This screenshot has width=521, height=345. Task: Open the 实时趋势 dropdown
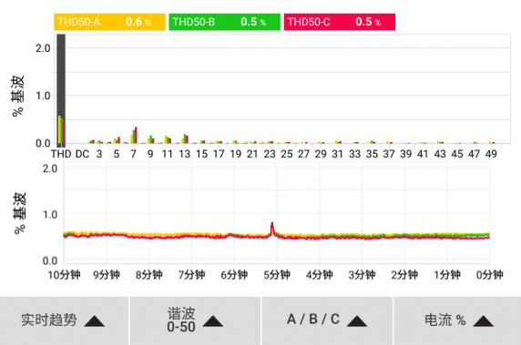pyautogui.click(x=64, y=320)
